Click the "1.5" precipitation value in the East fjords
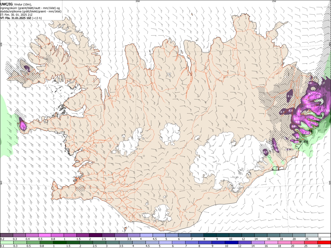Image resolution: width=331 pixels, height=248 pixels. (320, 110)
